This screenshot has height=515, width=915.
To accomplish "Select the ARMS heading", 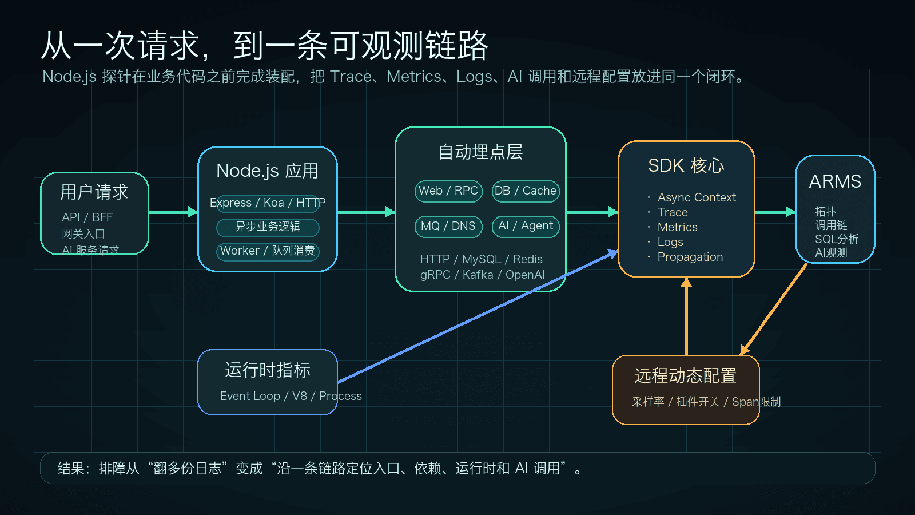I will pos(835,181).
